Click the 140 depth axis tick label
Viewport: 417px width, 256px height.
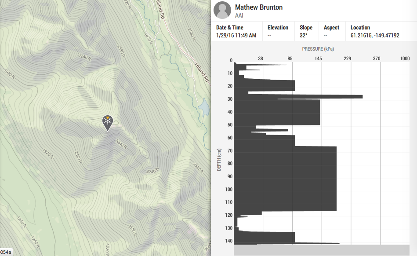[228, 241]
